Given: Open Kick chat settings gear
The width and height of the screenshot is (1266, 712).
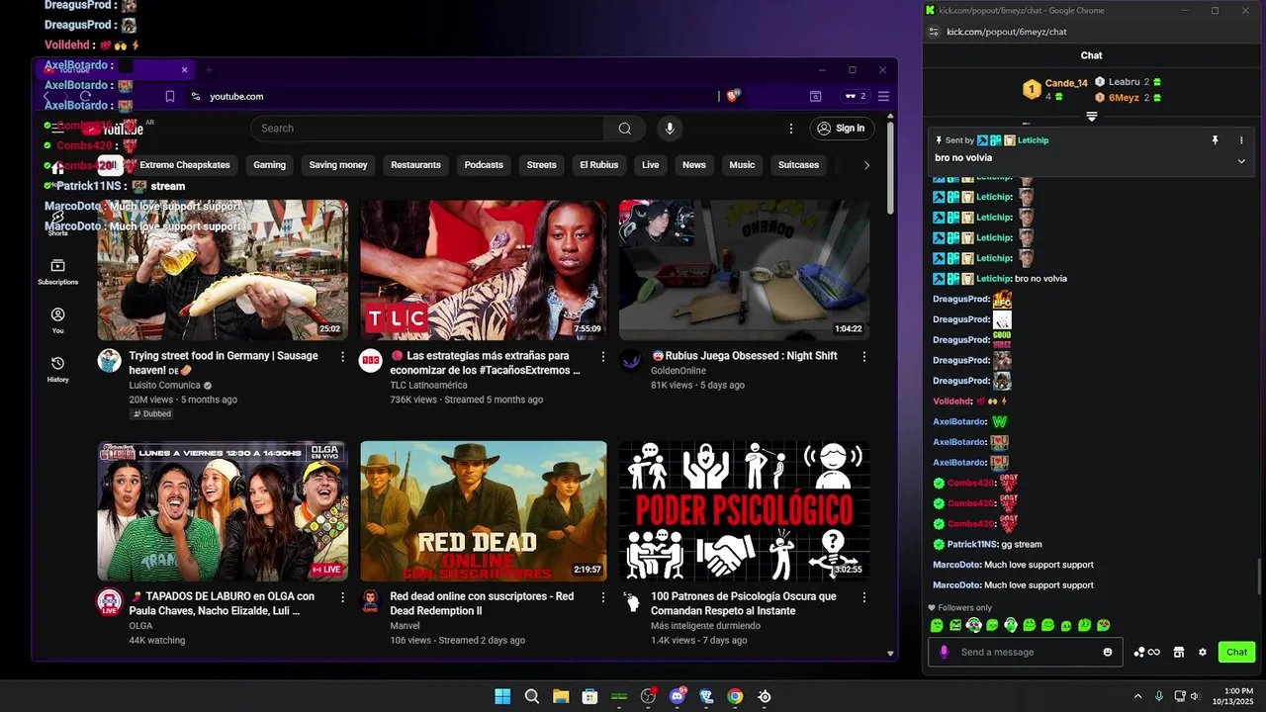Looking at the screenshot, I should coord(1203,653).
